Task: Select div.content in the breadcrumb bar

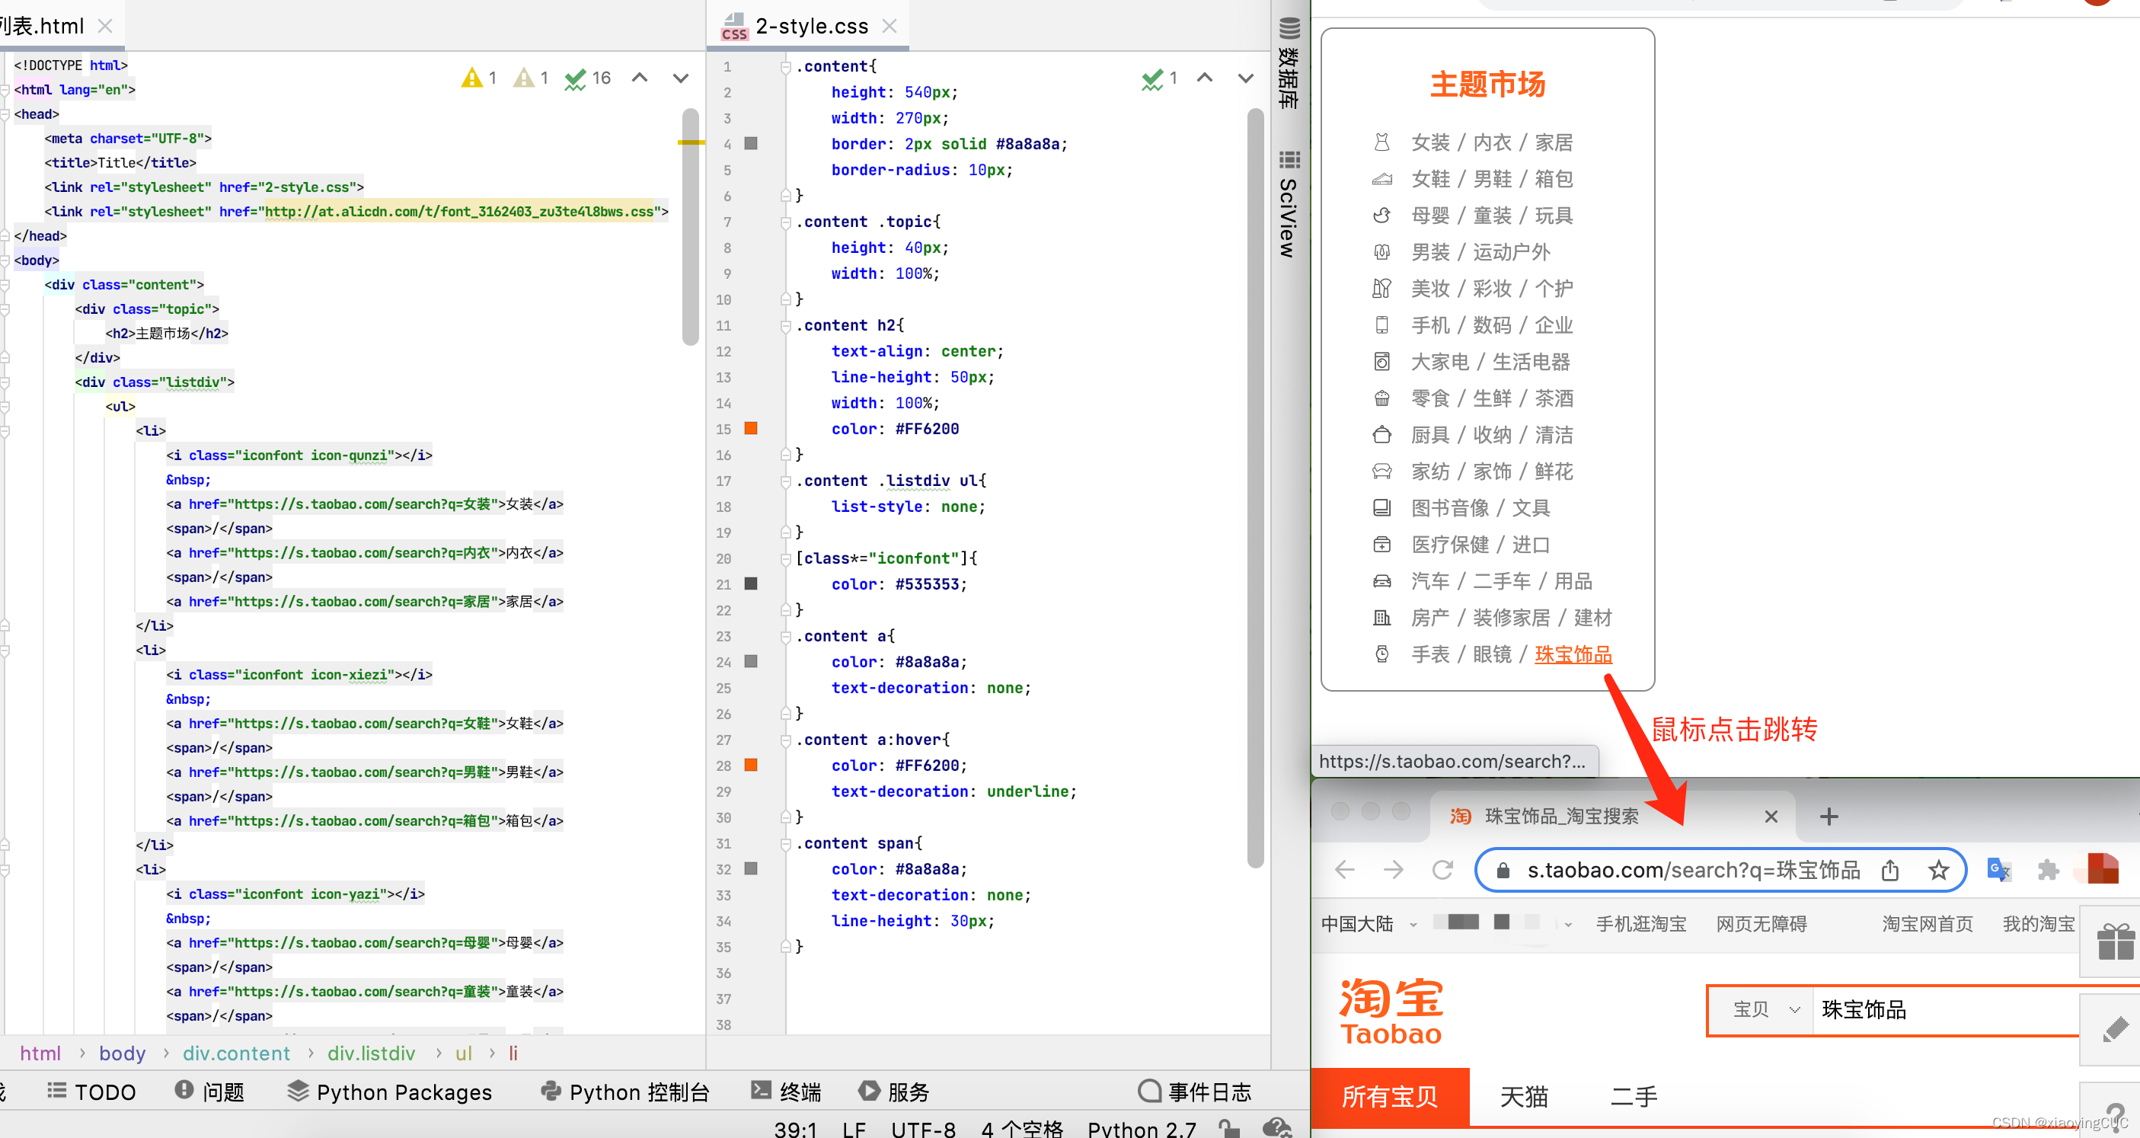Action: click(x=237, y=1053)
